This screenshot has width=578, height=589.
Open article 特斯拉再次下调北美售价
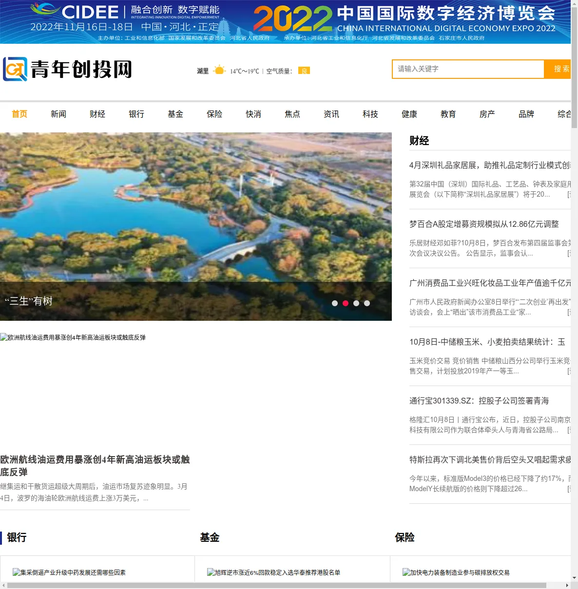490,460
